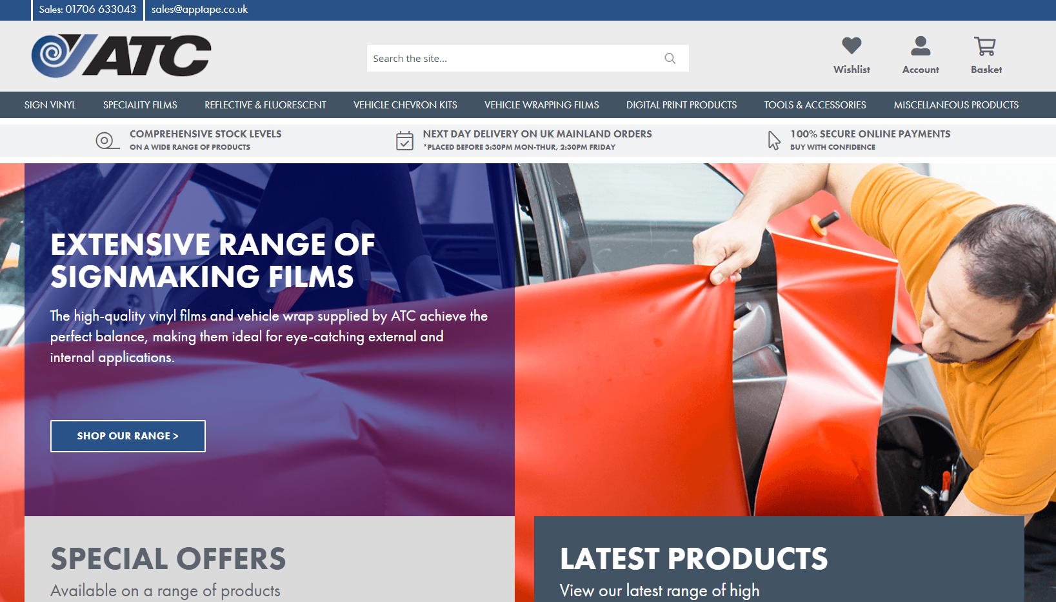Open the Wishlist via the heart icon
The width and height of the screenshot is (1056, 602).
tap(851, 46)
